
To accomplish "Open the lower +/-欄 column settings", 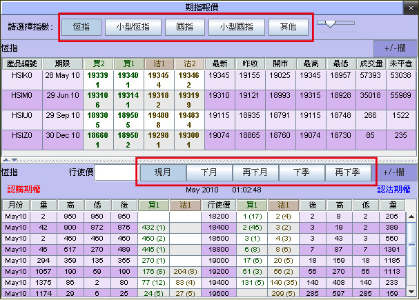I will (x=394, y=172).
